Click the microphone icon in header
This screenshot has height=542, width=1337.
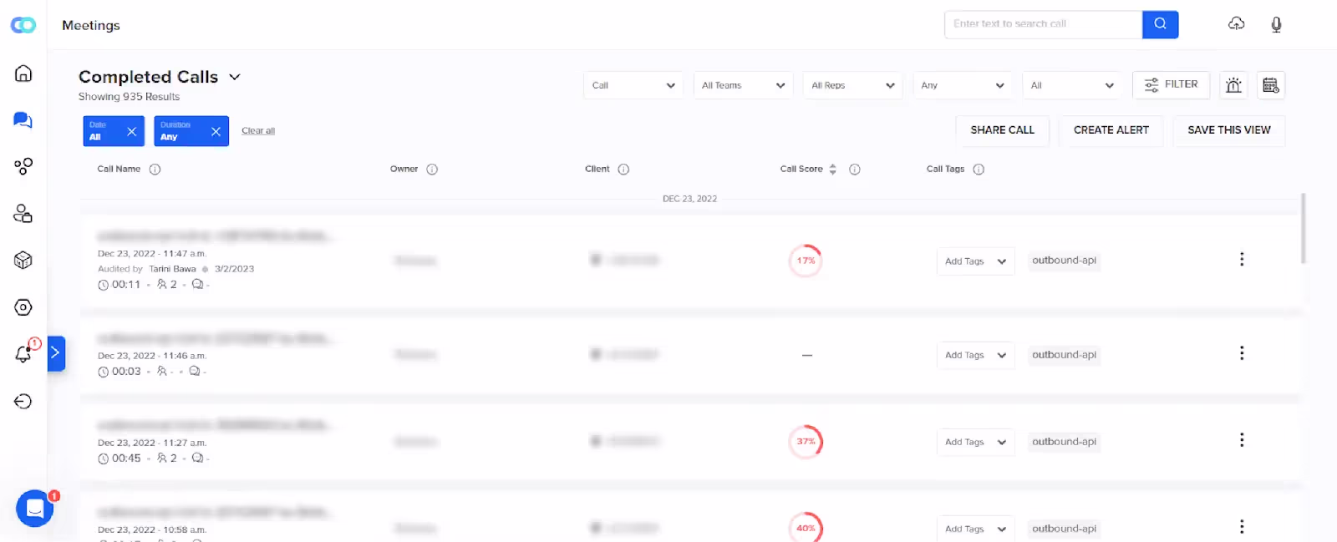[1276, 24]
